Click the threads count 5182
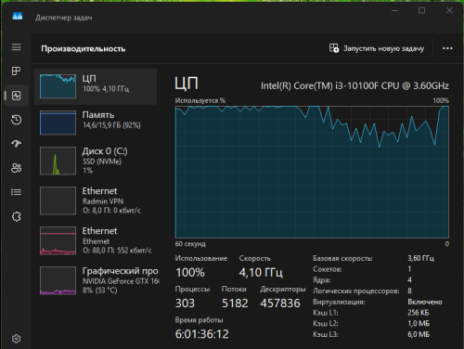 click(235, 304)
